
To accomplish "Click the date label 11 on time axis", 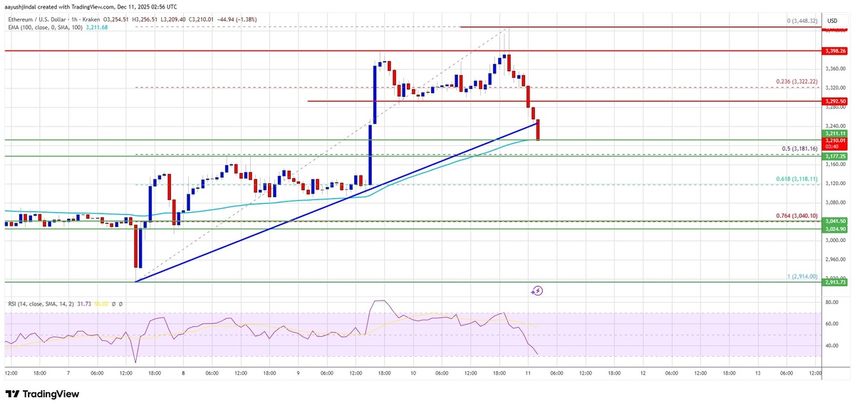I will (528, 372).
